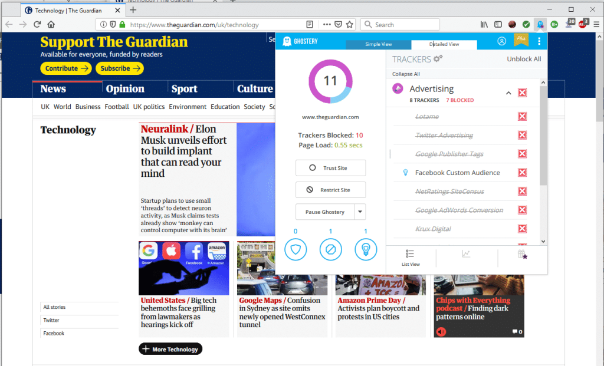The height and width of the screenshot is (366, 604).
Task: Open the Pause Ghostery dropdown arrow
Action: pyautogui.click(x=360, y=212)
